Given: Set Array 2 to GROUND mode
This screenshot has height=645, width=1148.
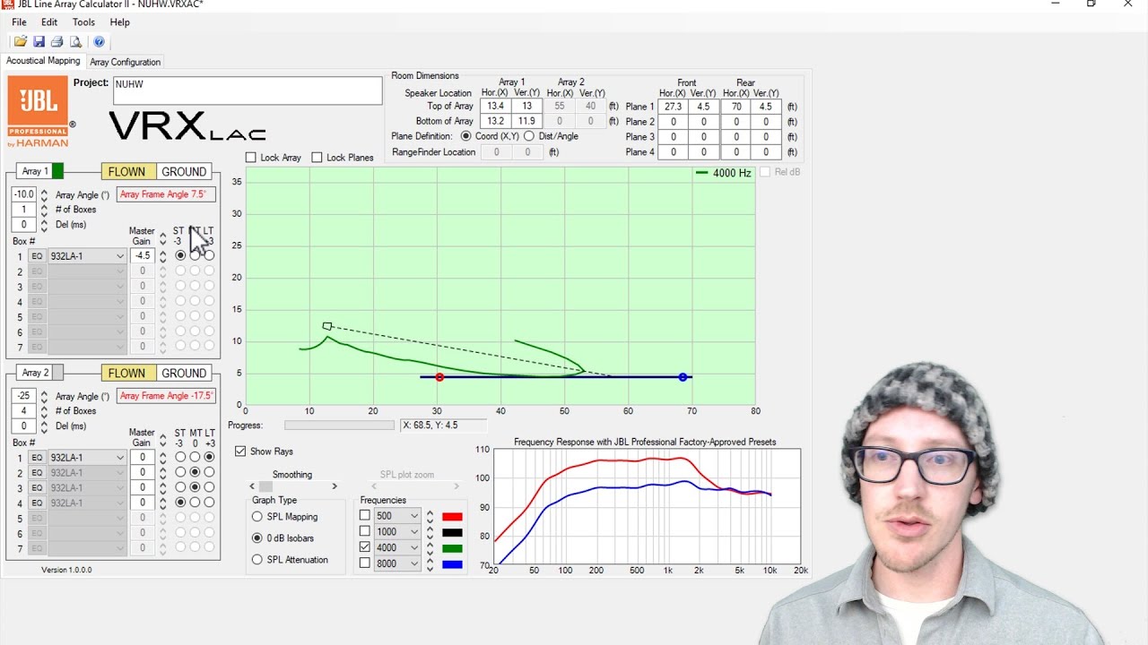Looking at the screenshot, I should [184, 374].
